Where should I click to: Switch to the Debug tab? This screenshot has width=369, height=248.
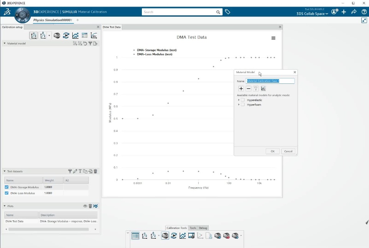point(203,228)
